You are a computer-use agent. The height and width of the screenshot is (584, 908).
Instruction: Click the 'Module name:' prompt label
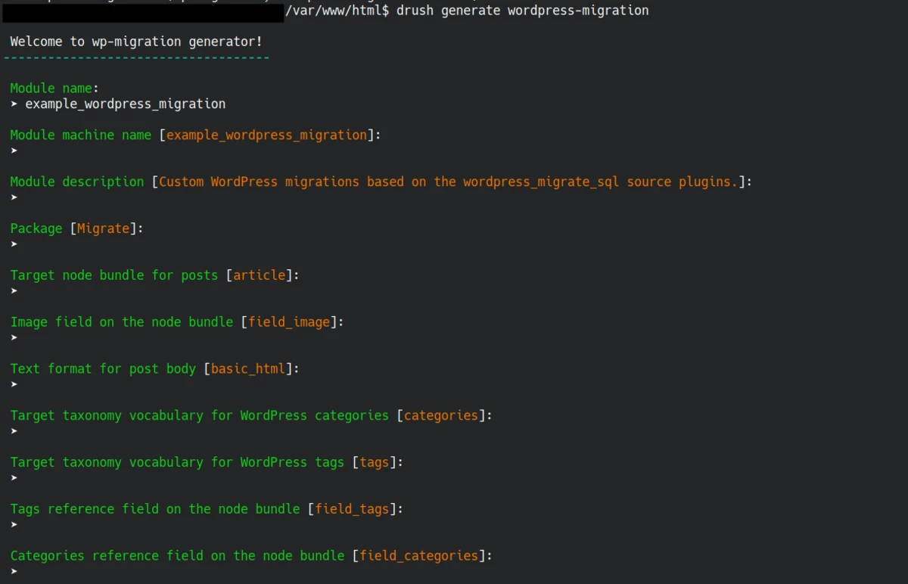54,89
